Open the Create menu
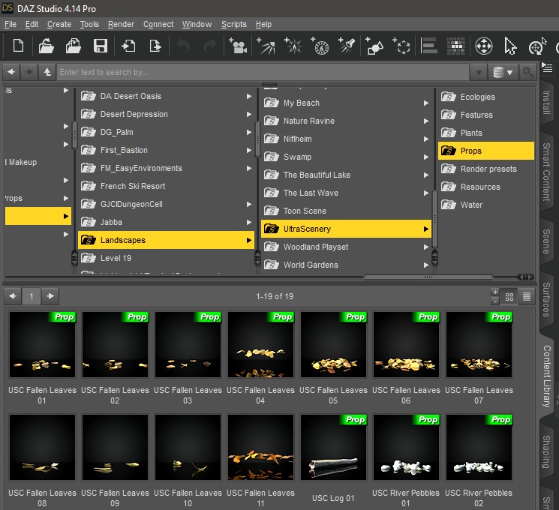559x510 pixels. pyautogui.click(x=59, y=24)
